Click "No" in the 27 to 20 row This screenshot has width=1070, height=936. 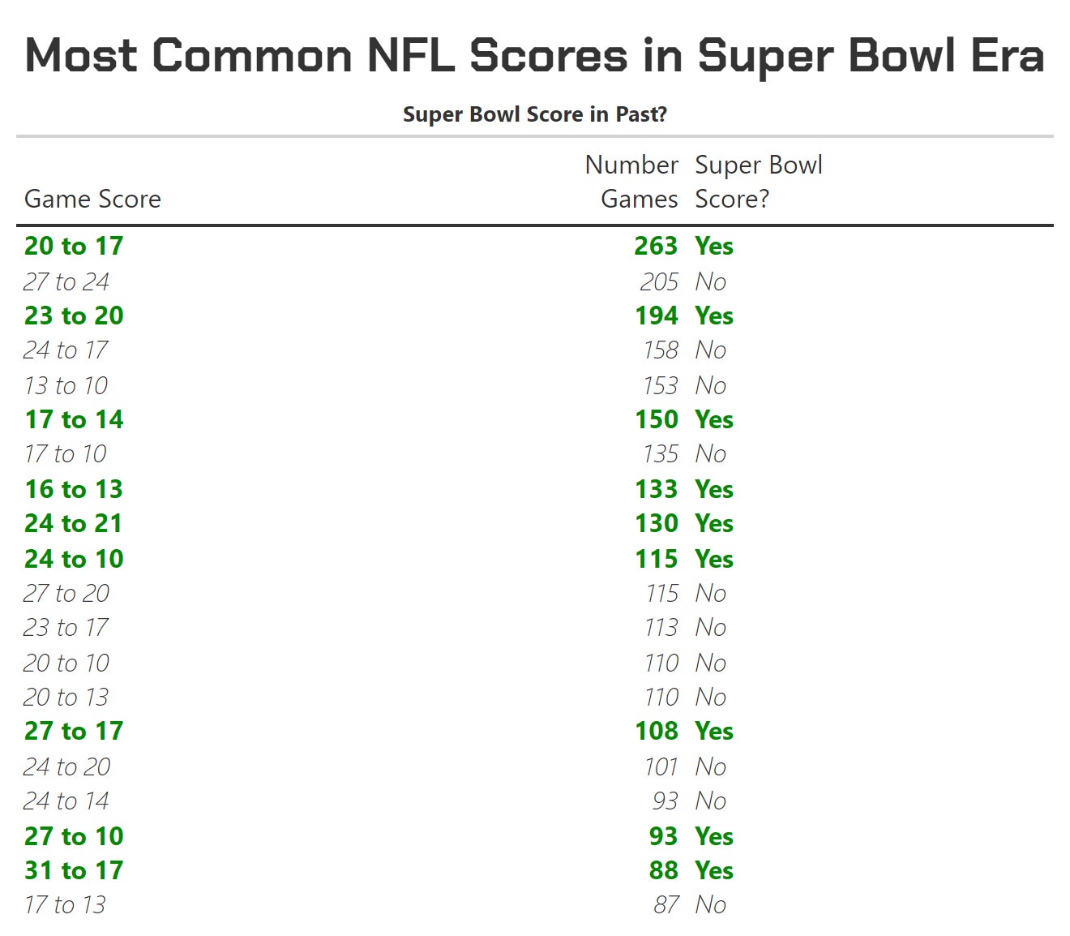[711, 593]
